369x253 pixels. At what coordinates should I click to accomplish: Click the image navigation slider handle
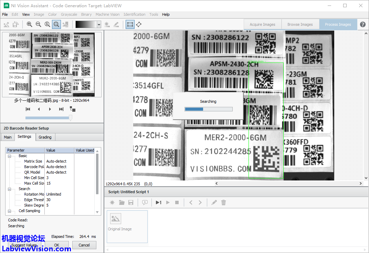(x=70, y=118)
